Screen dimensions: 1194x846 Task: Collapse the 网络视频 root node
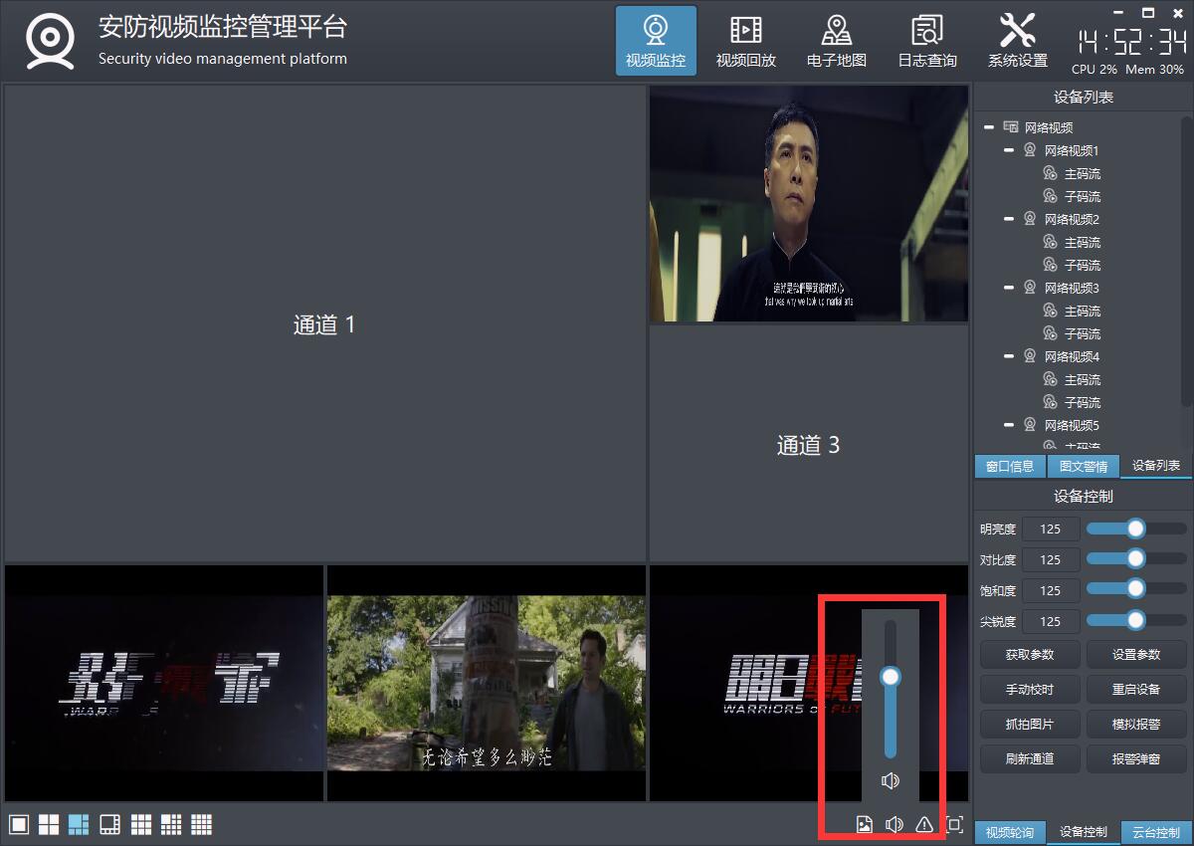point(989,127)
